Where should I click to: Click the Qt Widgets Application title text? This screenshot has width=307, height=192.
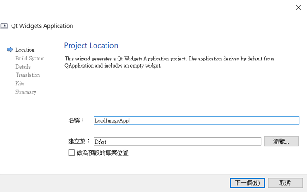tap(42, 26)
